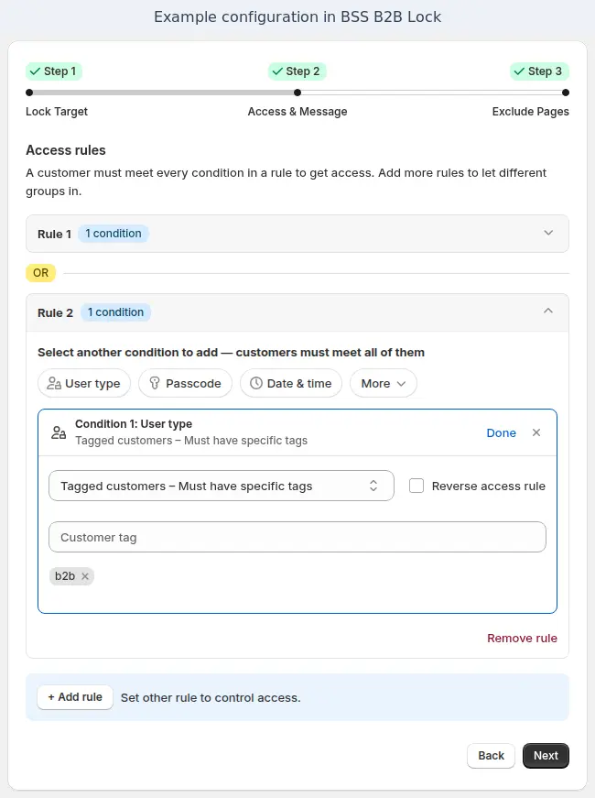Screen dimensions: 595x798
Task: Click Done on Condition 1
Action: tap(501, 432)
